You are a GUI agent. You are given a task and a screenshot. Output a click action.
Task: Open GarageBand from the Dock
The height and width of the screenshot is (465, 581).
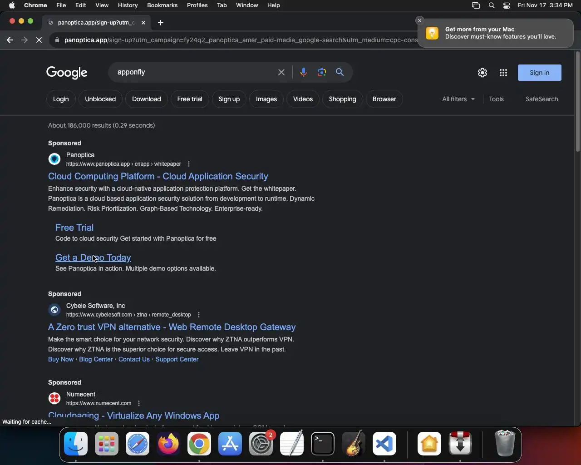[354, 444]
